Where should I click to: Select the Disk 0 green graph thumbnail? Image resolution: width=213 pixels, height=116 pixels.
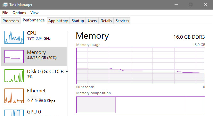click(14, 76)
